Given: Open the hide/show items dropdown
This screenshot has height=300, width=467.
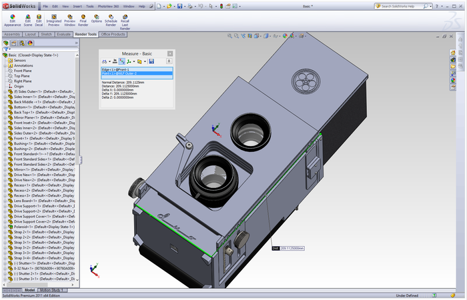Looking at the screenshot, I should pos(280,36).
